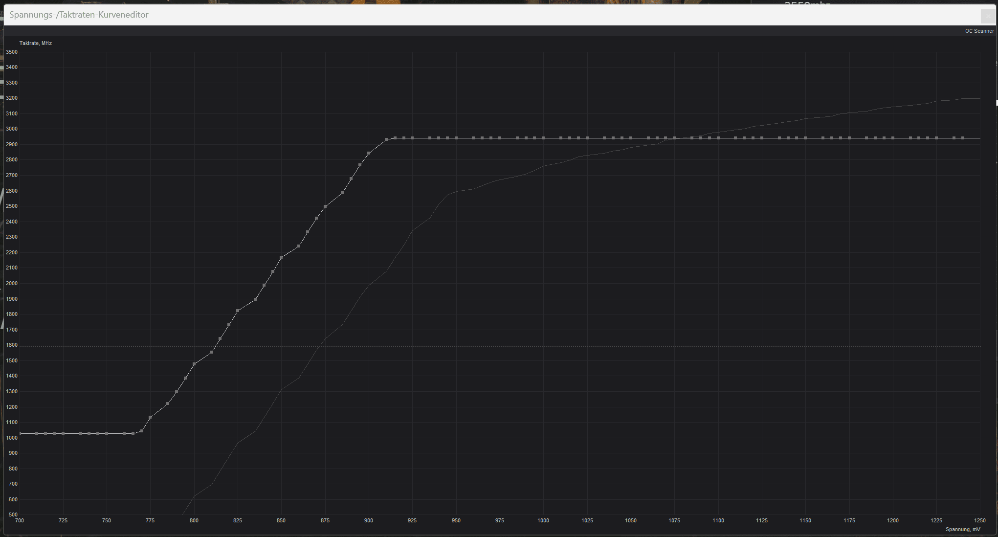This screenshot has height=537, width=998.
Task: Select the curve point at 825 mV
Action: click(x=238, y=311)
